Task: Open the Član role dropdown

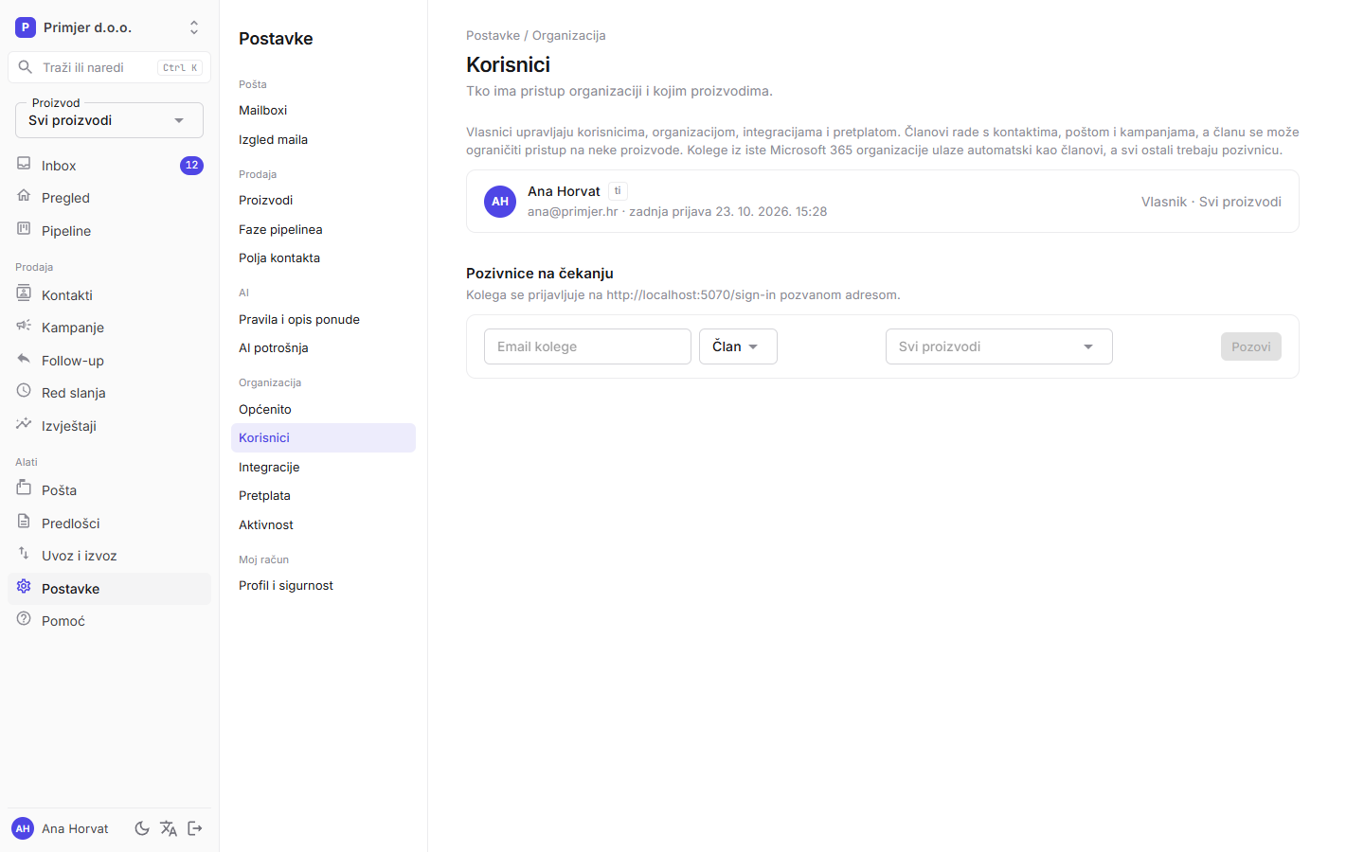Action: coord(738,346)
